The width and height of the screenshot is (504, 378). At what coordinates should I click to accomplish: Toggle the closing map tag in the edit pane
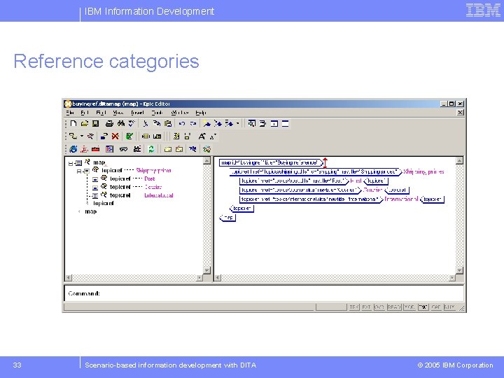[x=227, y=218]
